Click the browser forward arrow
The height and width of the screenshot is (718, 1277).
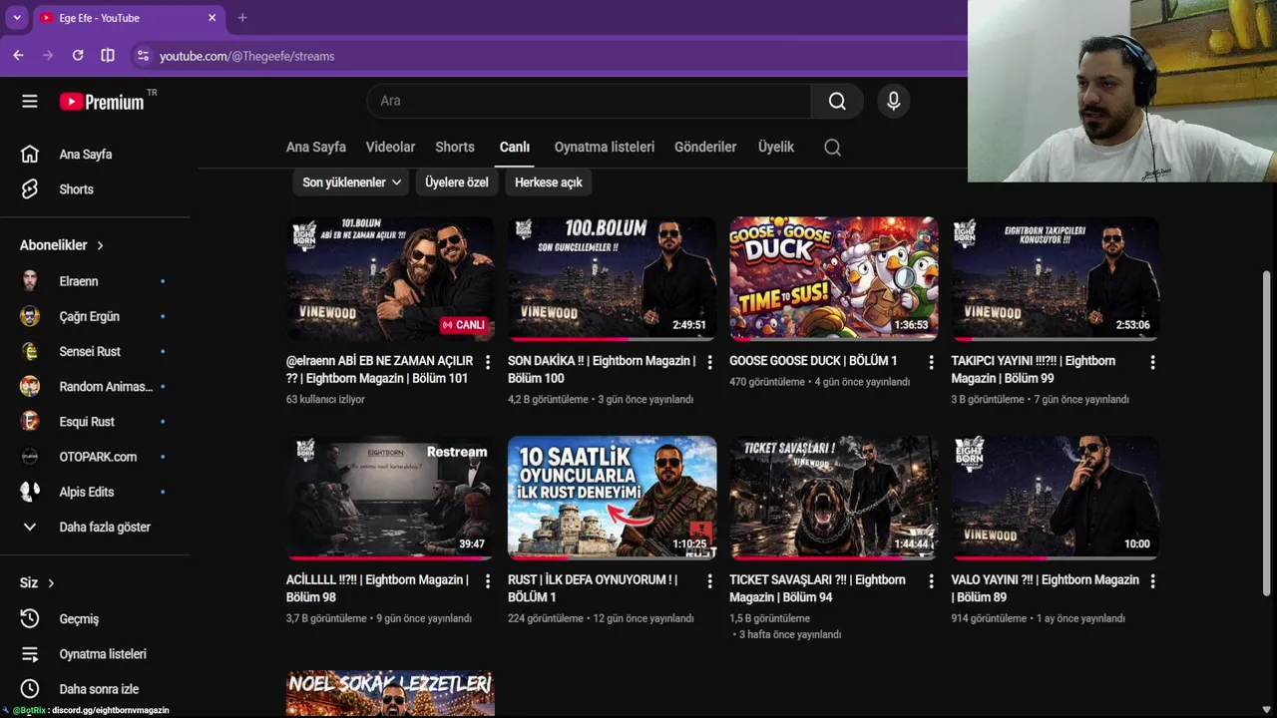pos(48,56)
